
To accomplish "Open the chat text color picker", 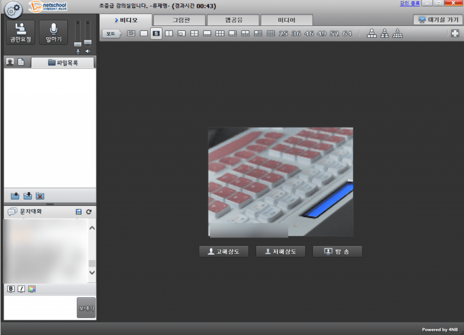I will [x=32, y=289].
